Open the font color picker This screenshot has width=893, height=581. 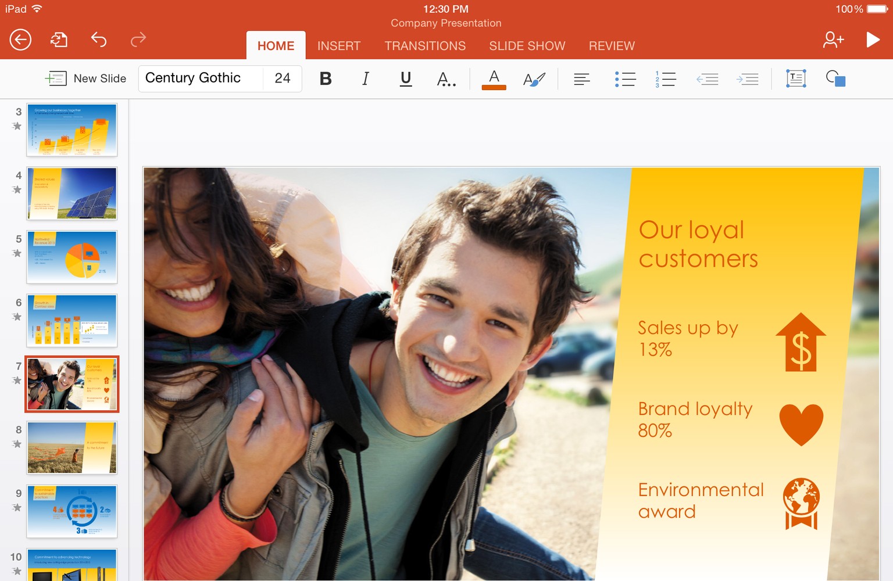point(494,79)
